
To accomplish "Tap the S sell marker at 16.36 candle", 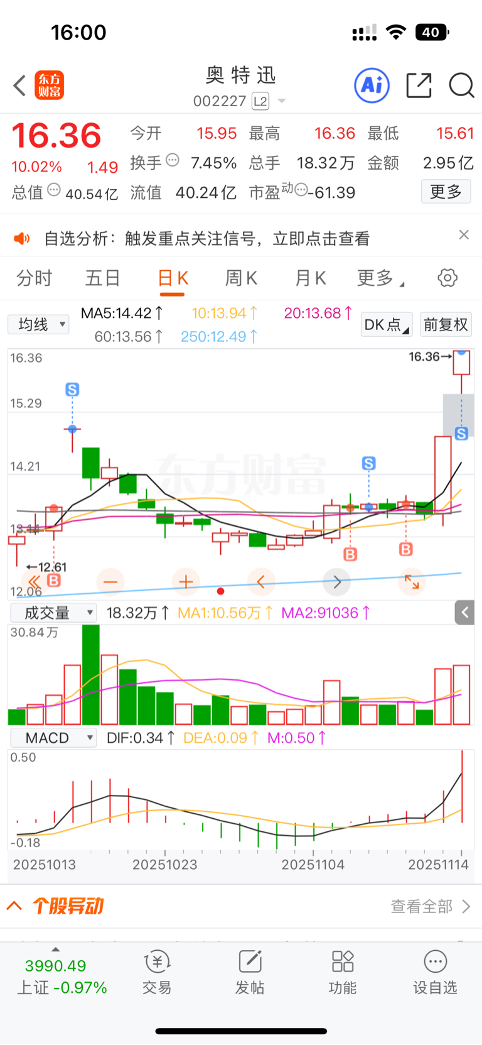I will tap(462, 434).
